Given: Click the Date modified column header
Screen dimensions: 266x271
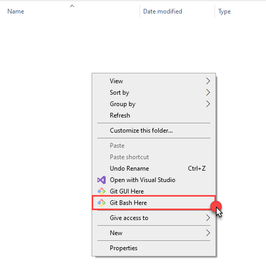Looking at the screenshot, I should 177,11.
